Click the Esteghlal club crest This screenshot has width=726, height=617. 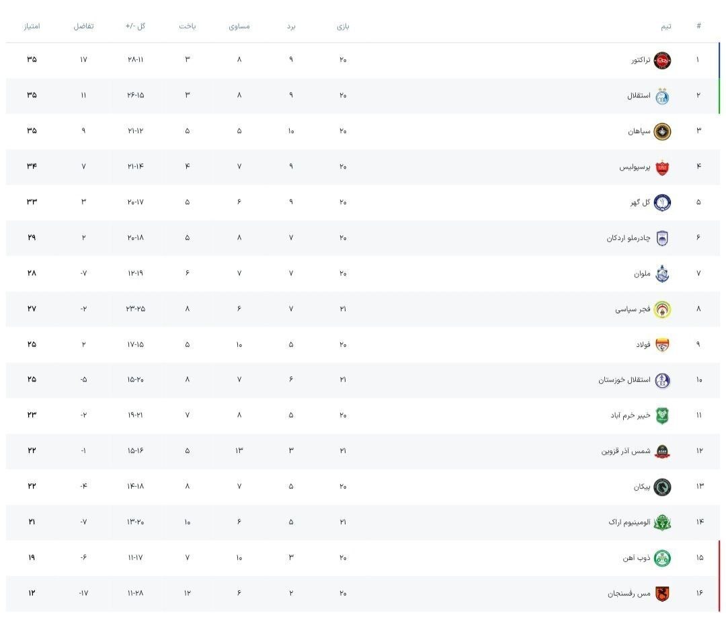click(662, 96)
